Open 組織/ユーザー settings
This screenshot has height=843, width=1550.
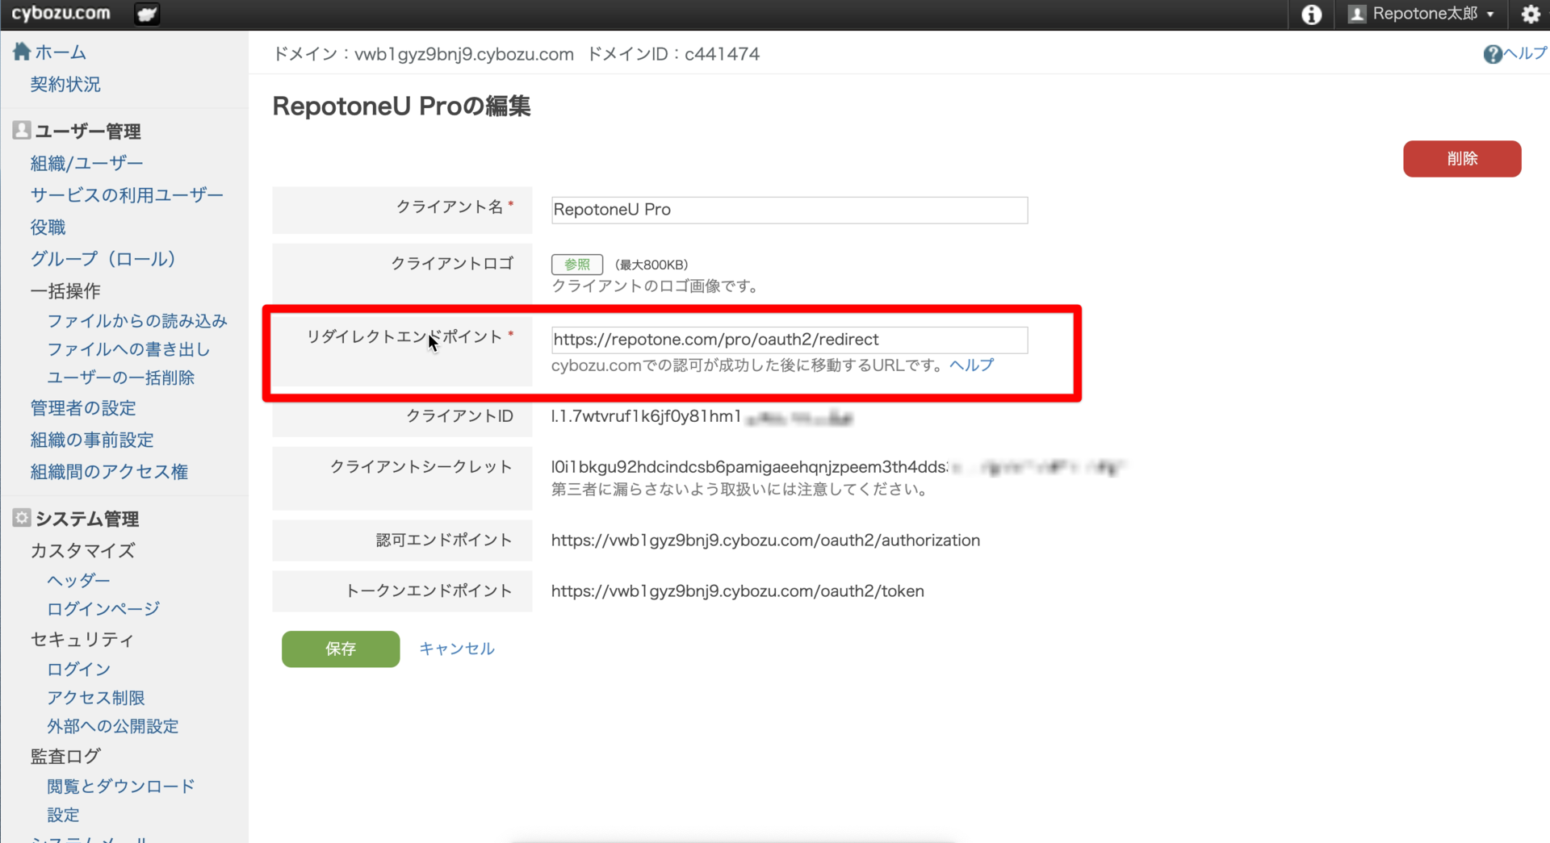pyautogui.click(x=86, y=163)
